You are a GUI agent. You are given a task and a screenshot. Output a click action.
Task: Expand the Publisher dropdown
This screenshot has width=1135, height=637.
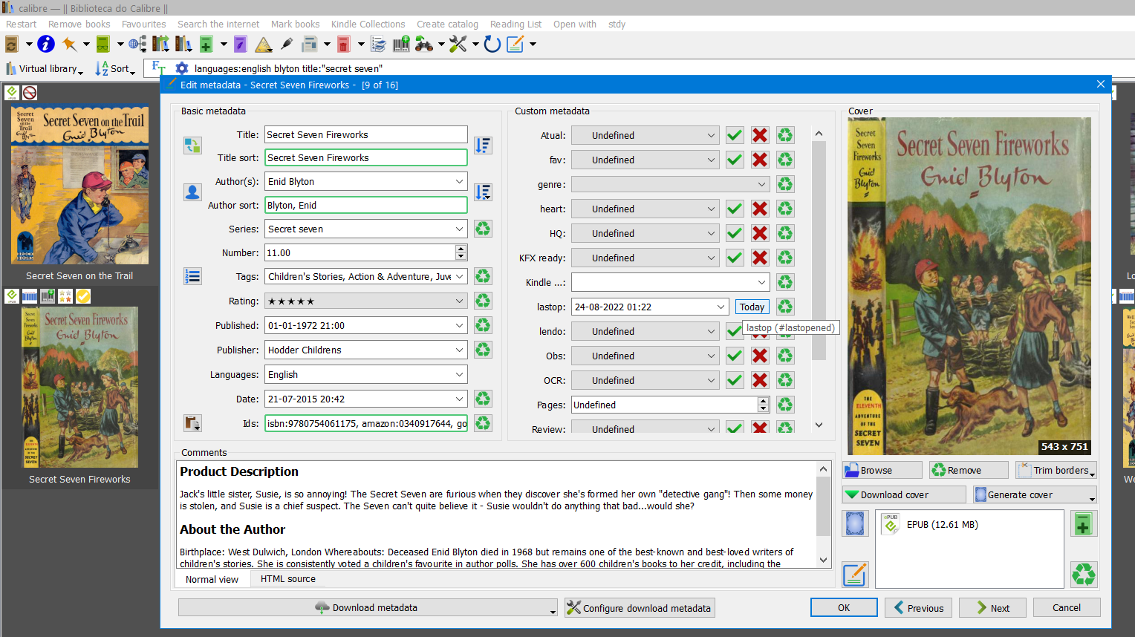pos(459,350)
